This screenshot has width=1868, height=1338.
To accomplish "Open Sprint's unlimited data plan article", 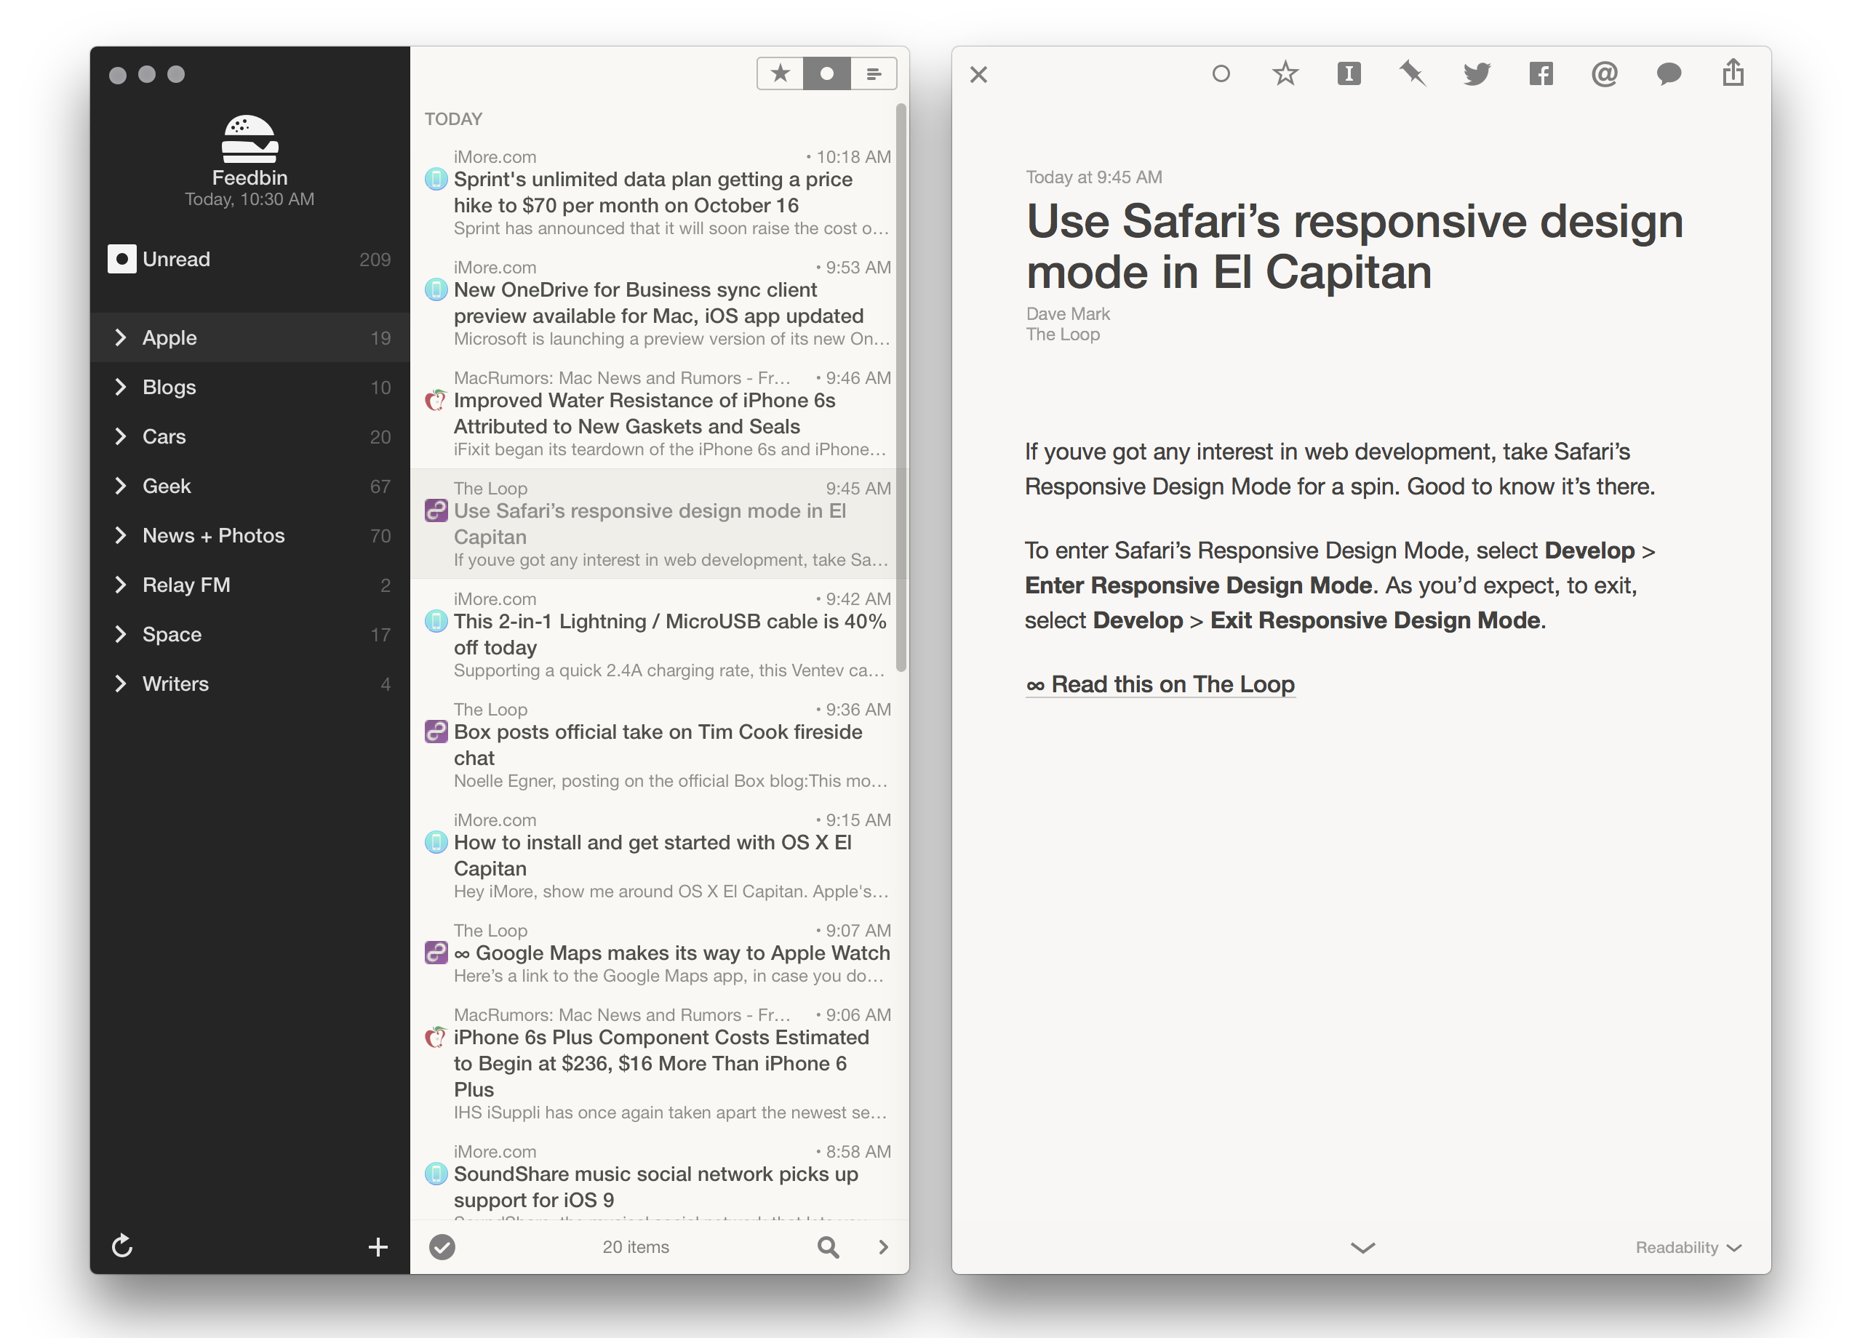I will tap(659, 193).
